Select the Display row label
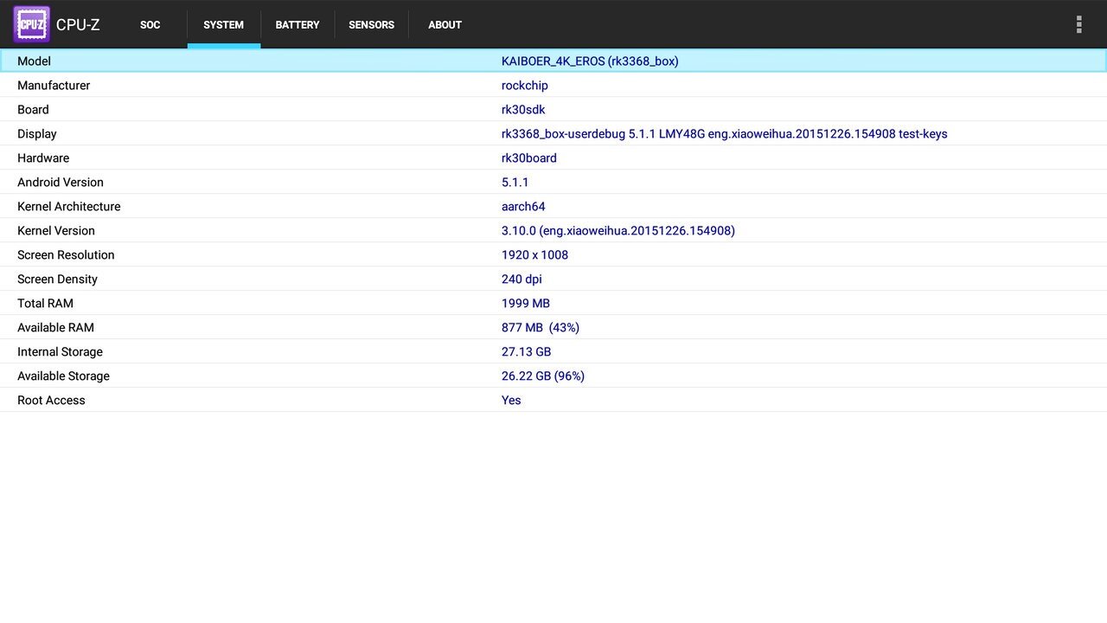 pyautogui.click(x=37, y=134)
